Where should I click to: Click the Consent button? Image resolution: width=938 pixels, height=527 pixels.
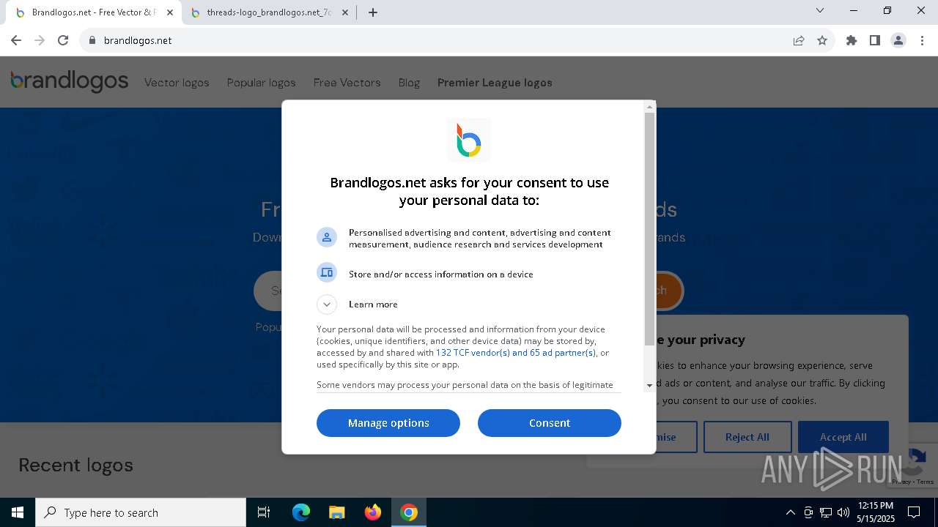click(x=550, y=423)
